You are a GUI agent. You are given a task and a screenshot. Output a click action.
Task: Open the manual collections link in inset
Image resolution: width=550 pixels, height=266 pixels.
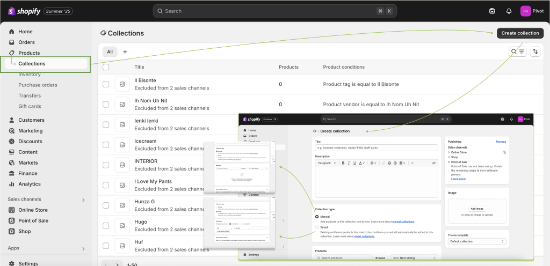[x=403, y=221]
